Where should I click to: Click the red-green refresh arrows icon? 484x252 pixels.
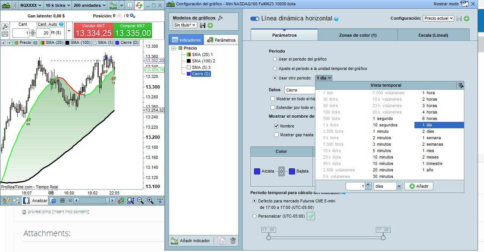pyautogui.click(x=139, y=5)
